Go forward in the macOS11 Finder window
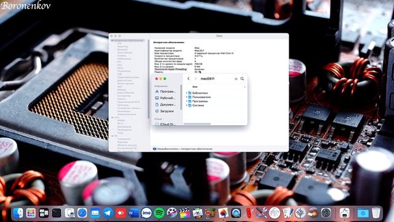The width and height of the screenshot is (394, 222). tap(196, 79)
